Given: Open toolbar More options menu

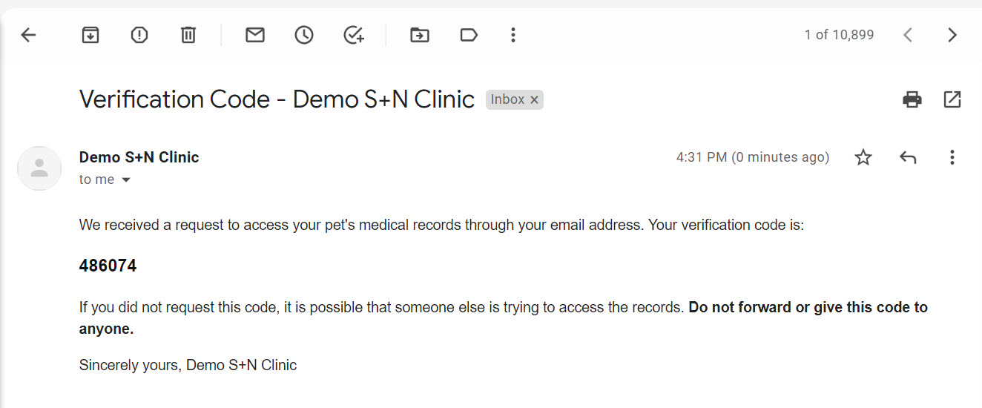Looking at the screenshot, I should pos(513,35).
